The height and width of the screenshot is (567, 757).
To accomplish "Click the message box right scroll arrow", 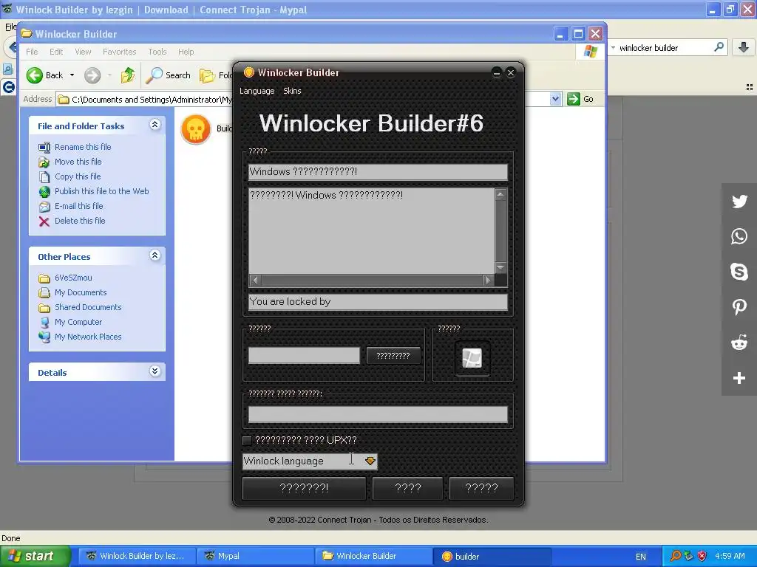I will coord(488,280).
